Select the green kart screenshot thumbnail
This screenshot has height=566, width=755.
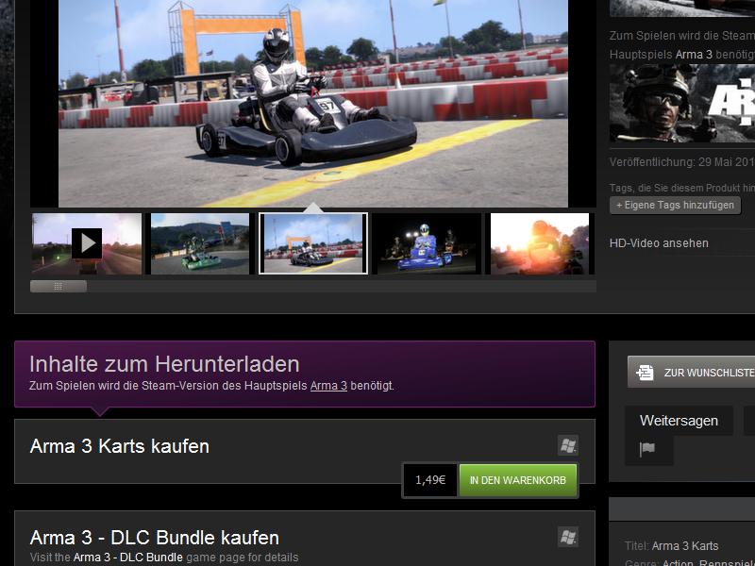[200, 243]
